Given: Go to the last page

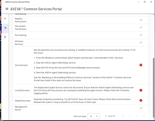Looking at the screenshot, I should (x=144, y=116).
